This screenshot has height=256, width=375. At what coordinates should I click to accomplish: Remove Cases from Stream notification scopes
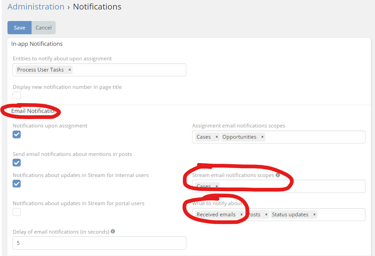217,186
